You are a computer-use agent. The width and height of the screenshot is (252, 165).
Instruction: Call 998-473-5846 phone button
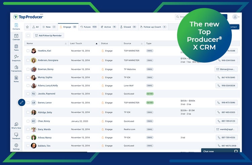(226, 103)
